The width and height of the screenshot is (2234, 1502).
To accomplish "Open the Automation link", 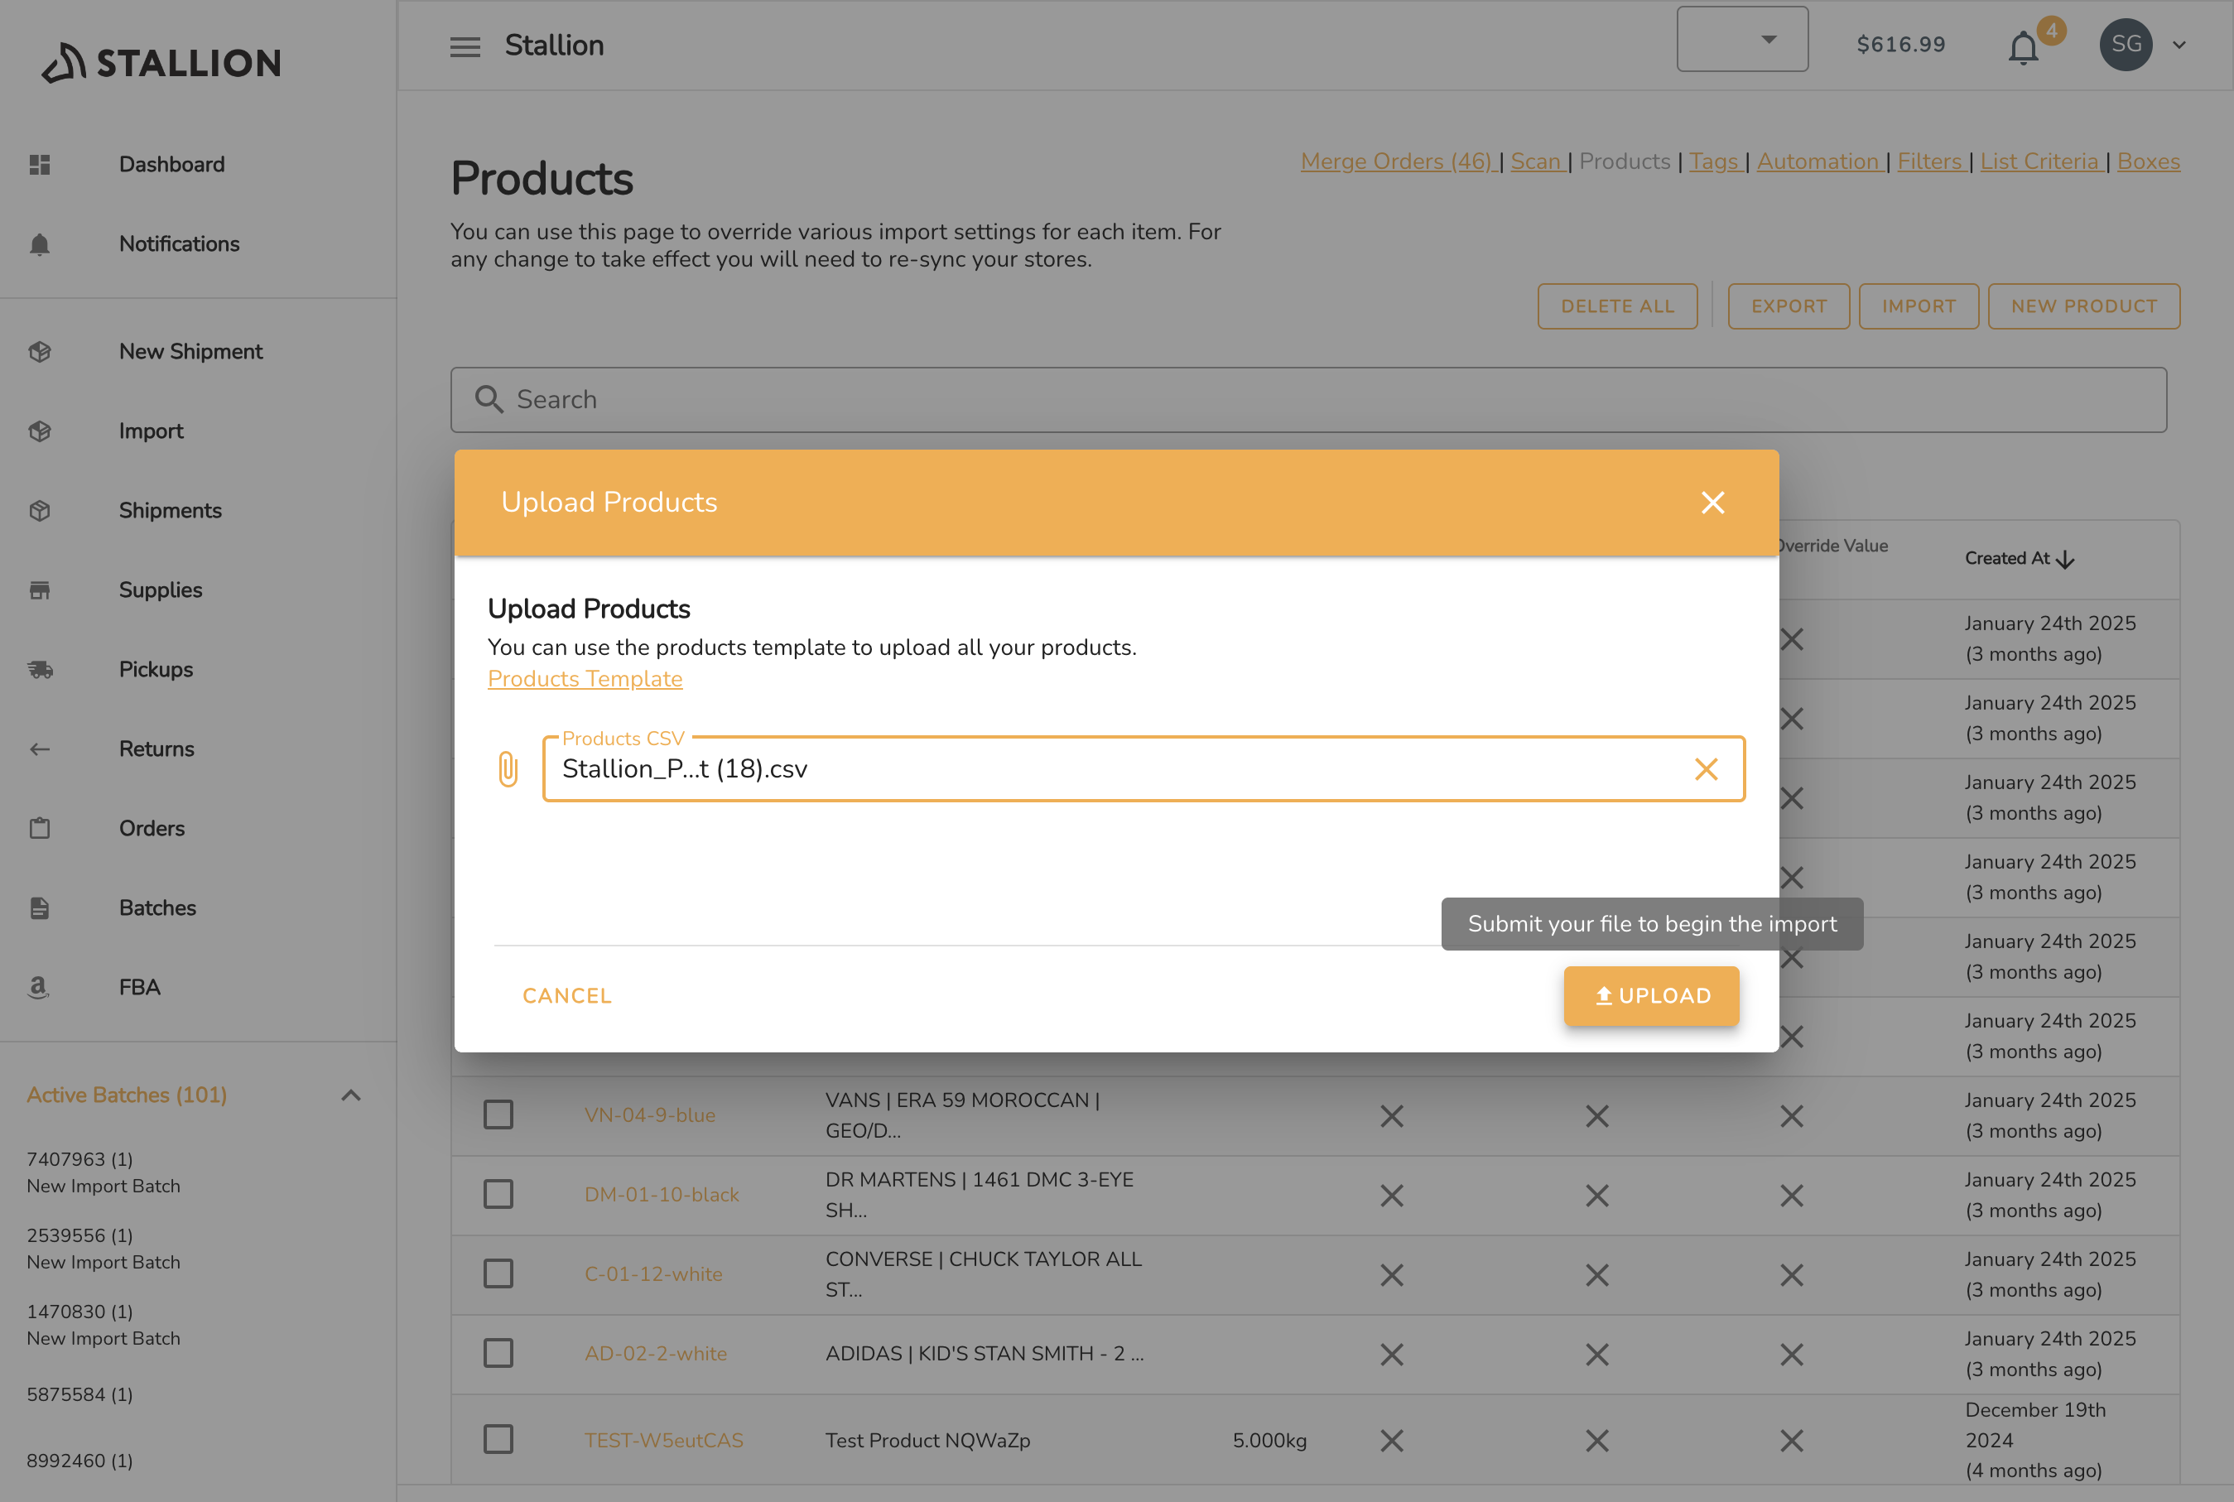I will [1819, 161].
